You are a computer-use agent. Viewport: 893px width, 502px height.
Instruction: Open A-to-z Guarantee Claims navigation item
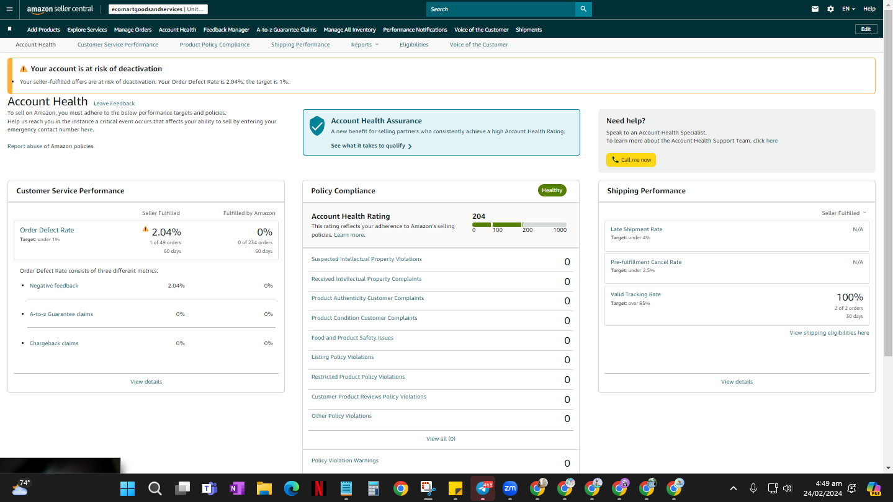point(287,30)
